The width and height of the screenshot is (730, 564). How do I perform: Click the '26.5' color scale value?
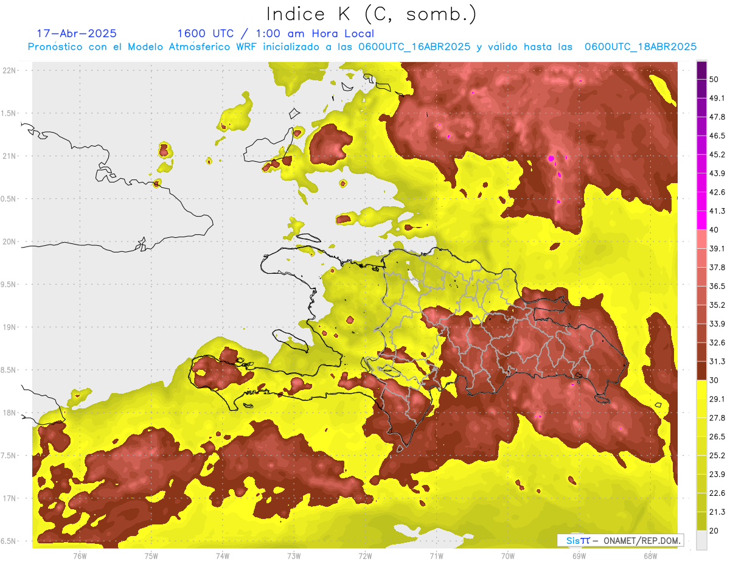[717, 437]
